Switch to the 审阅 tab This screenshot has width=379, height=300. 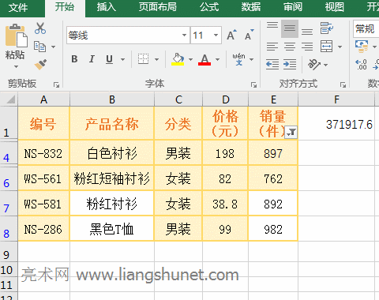[293, 7]
